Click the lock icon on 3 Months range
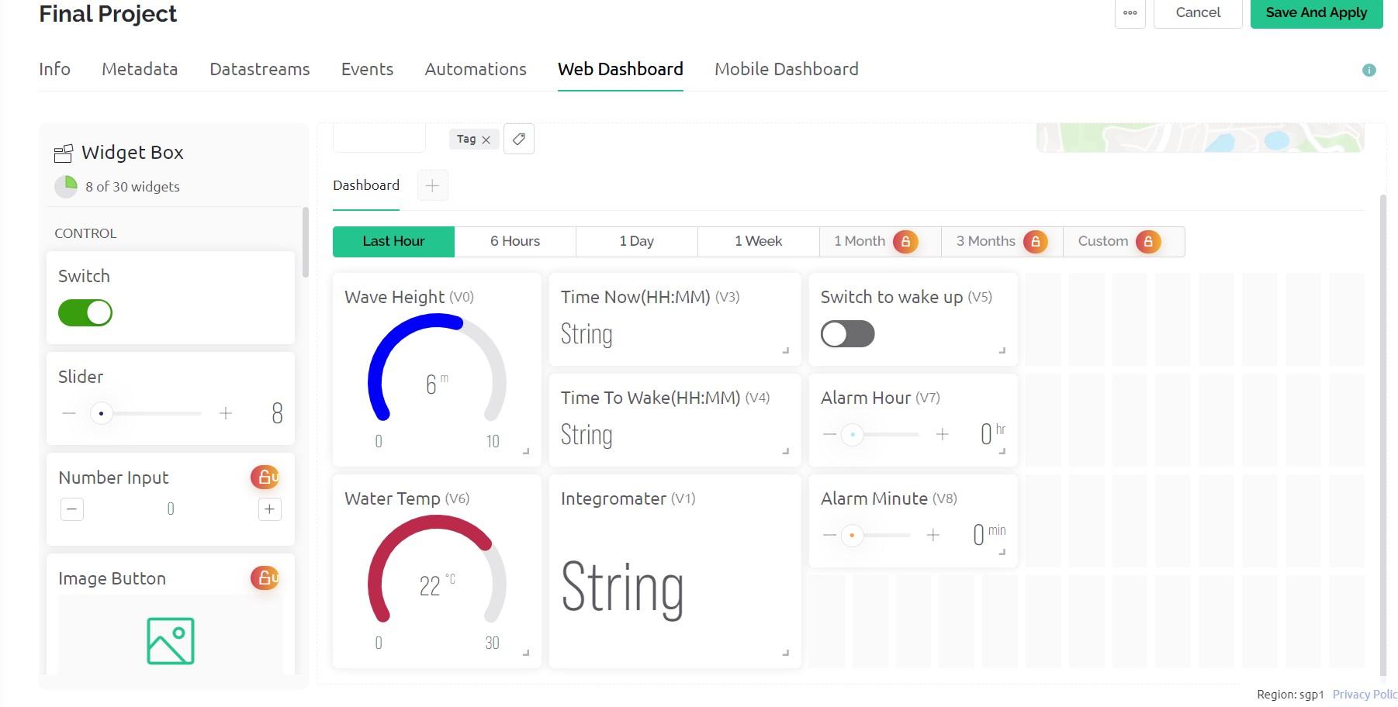This screenshot has width=1398, height=707. [1035, 241]
